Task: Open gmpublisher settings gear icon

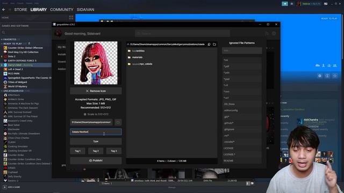Action: point(274,33)
